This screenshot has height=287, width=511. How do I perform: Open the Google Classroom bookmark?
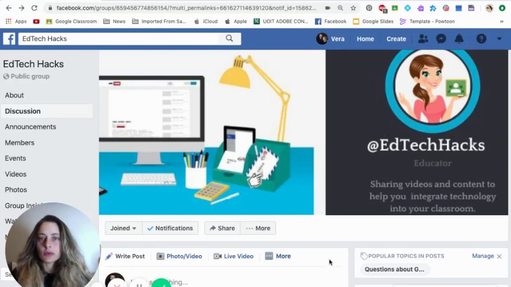[x=71, y=22]
